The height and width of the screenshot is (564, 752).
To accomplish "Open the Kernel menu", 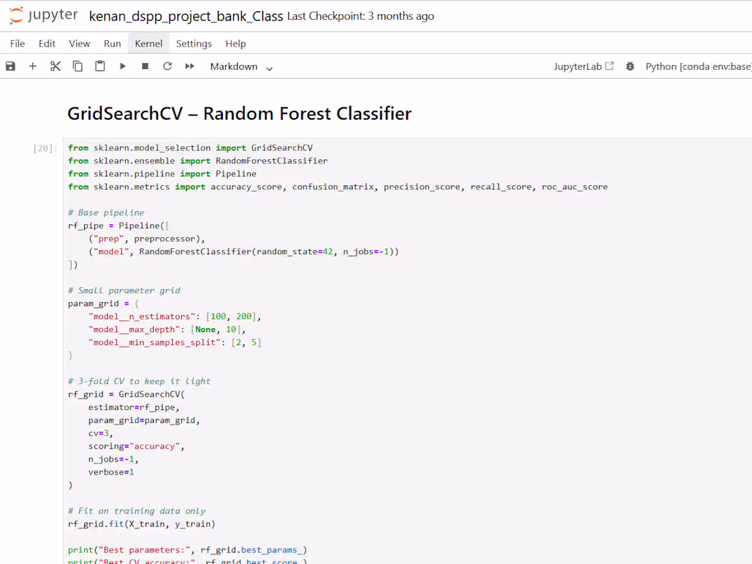I will [x=148, y=44].
